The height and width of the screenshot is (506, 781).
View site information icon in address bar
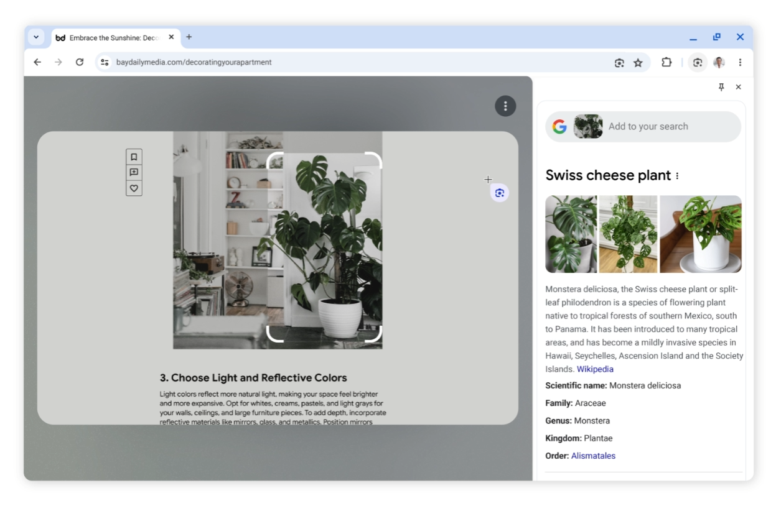pyautogui.click(x=105, y=62)
